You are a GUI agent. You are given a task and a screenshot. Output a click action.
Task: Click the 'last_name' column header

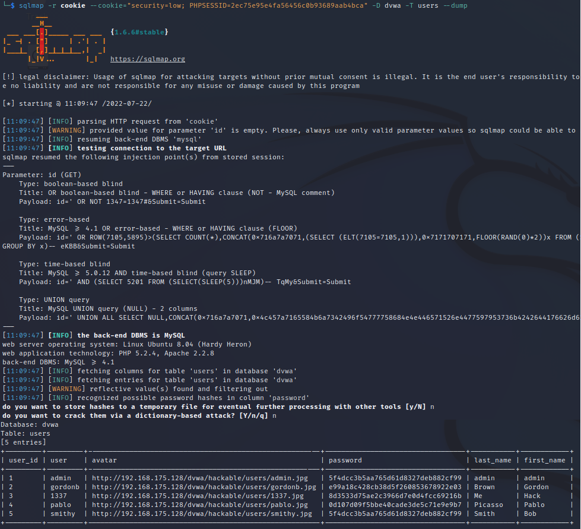(x=493, y=460)
